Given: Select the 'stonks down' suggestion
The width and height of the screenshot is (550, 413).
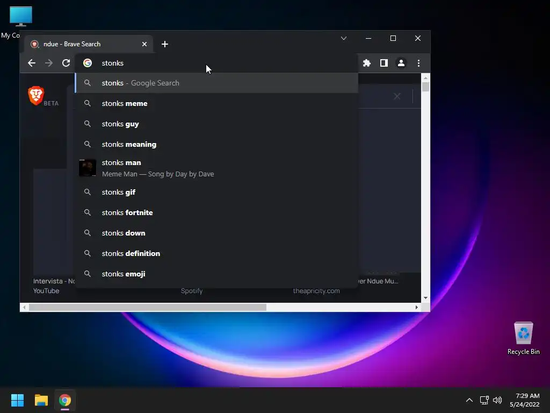Looking at the screenshot, I should point(216,233).
